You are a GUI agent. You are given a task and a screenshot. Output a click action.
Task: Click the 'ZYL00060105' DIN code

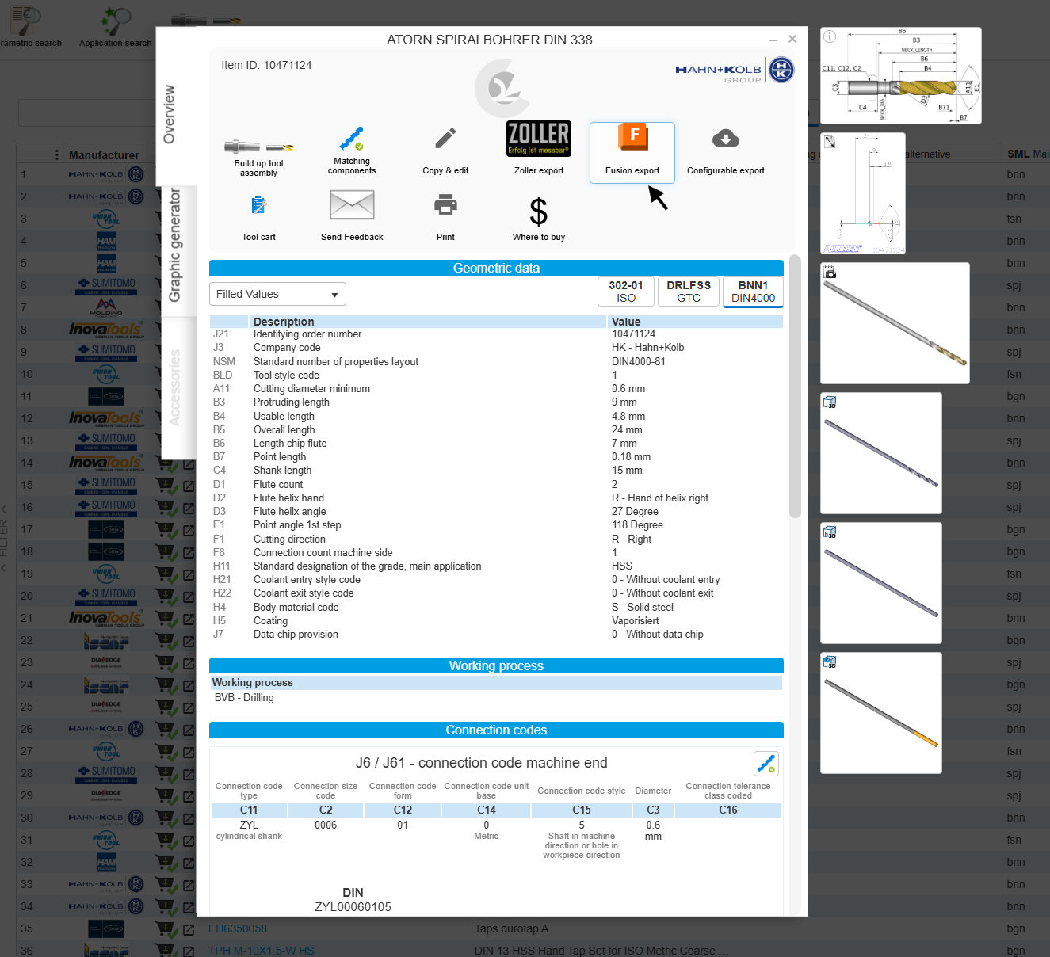[353, 907]
